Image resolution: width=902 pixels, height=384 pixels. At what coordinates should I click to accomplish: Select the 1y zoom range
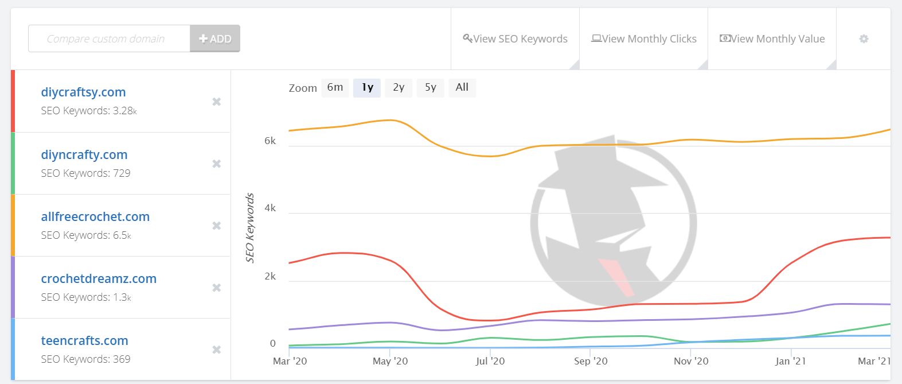(367, 88)
